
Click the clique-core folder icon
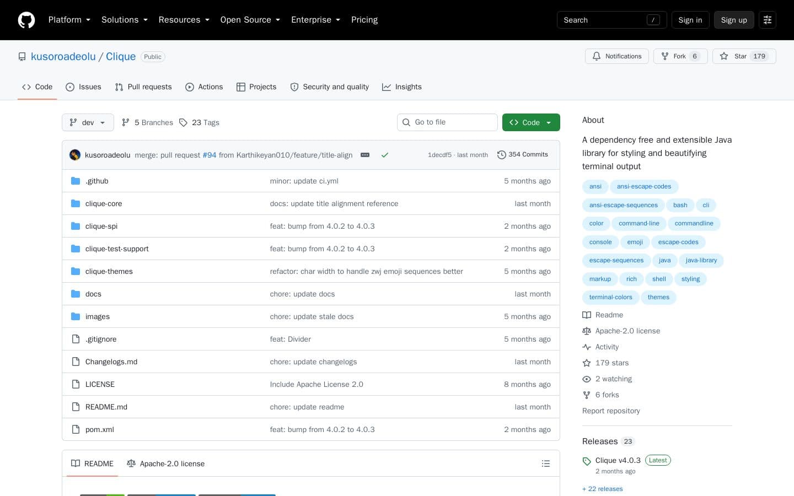(76, 203)
